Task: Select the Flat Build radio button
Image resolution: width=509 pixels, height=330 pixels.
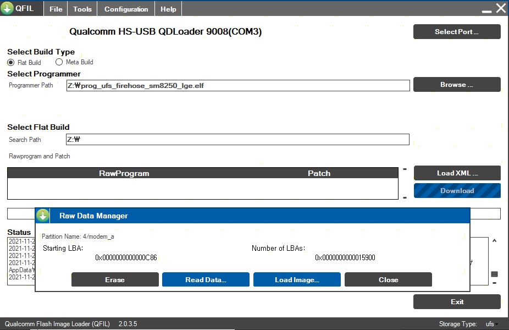Action: pos(10,62)
